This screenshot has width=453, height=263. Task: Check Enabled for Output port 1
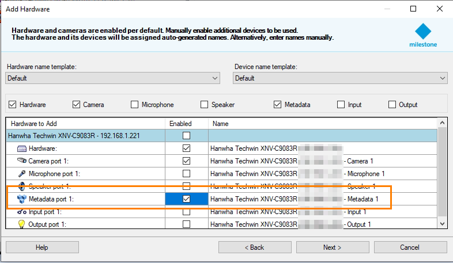187,224
